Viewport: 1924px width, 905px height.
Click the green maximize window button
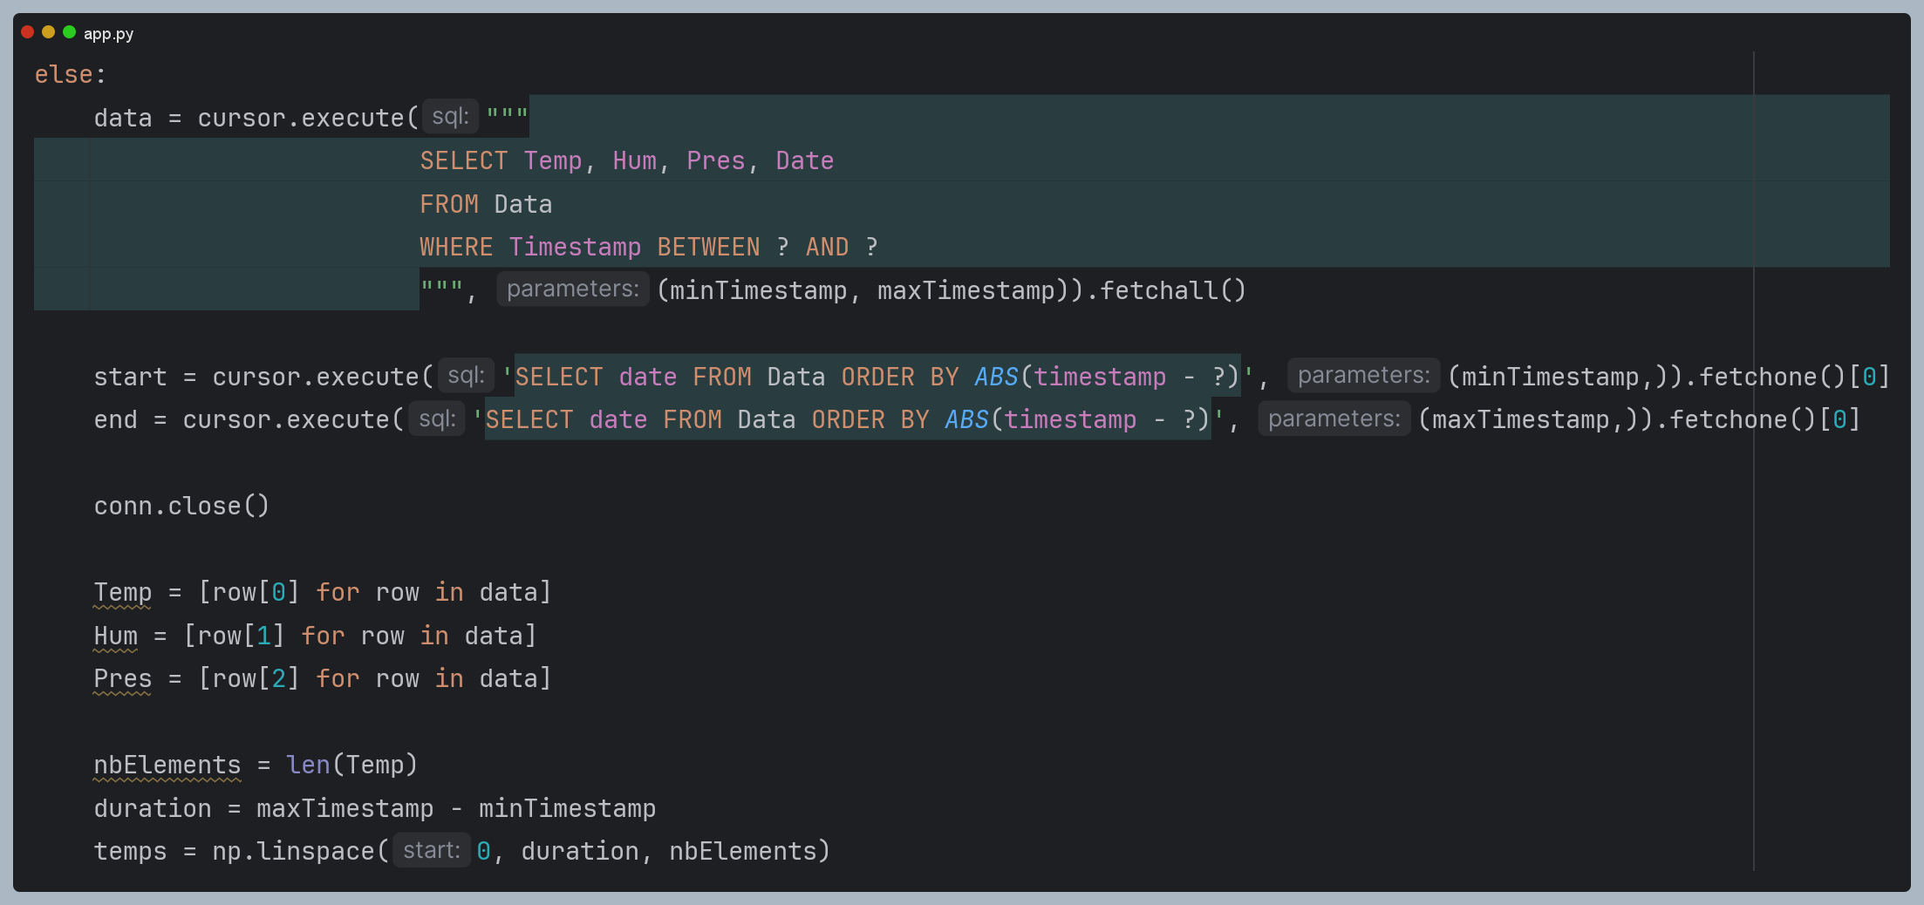70,32
